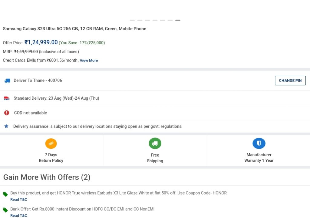Select the green Free Shipping icon
The height and width of the screenshot is (222, 310).
tap(155, 143)
